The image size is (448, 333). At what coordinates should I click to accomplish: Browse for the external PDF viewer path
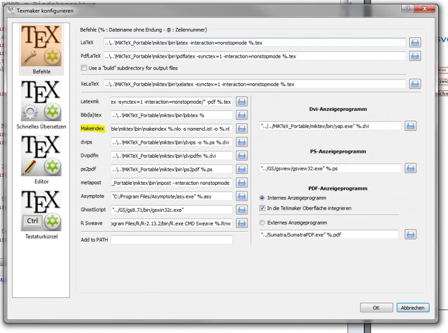(411, 234)
